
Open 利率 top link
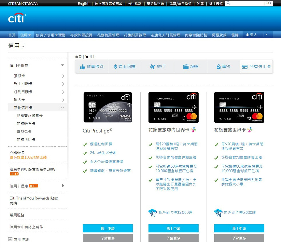coord(200,3)
